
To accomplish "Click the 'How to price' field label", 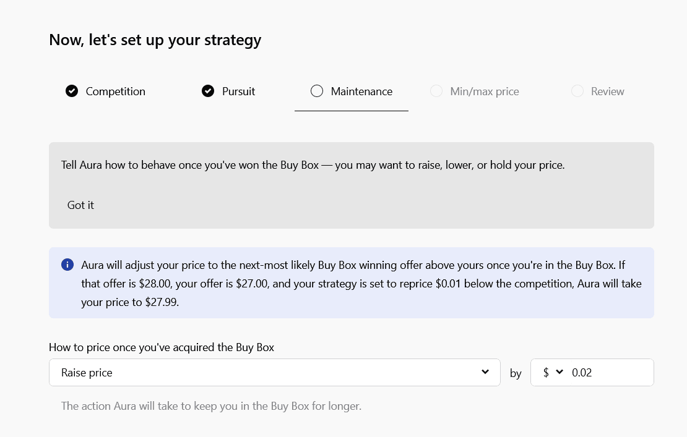I will [161, 347].
